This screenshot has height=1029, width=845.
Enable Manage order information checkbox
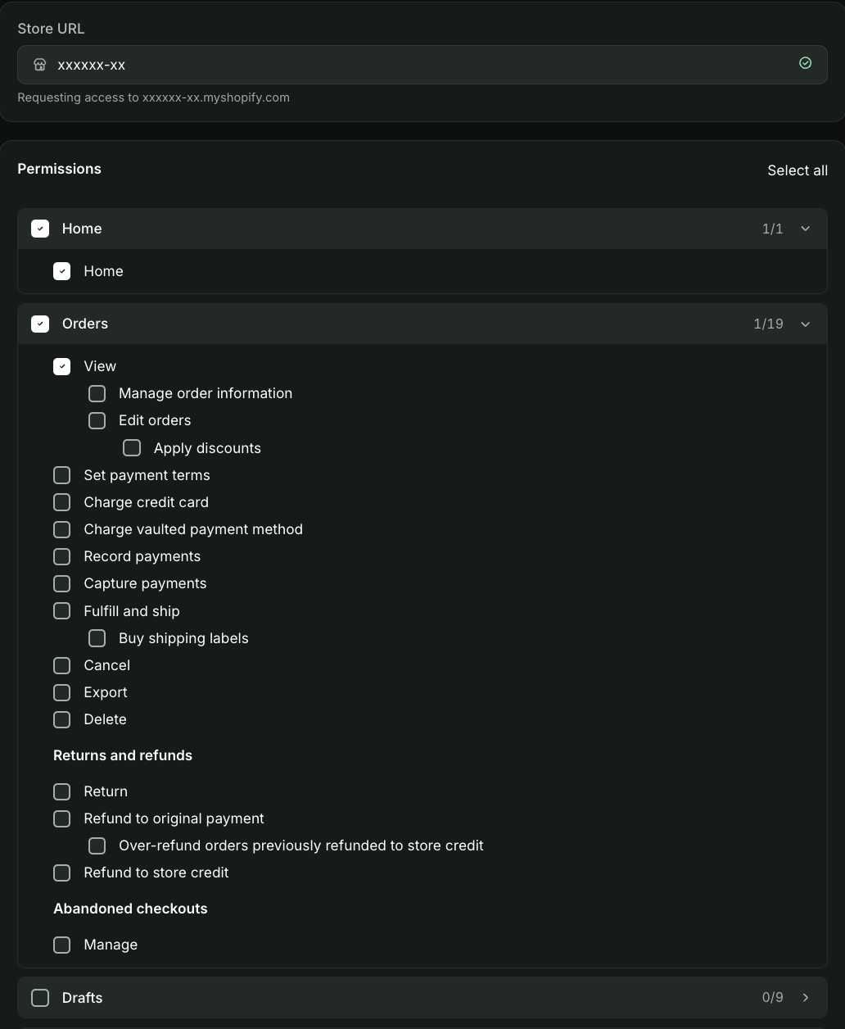click(97, 393)
